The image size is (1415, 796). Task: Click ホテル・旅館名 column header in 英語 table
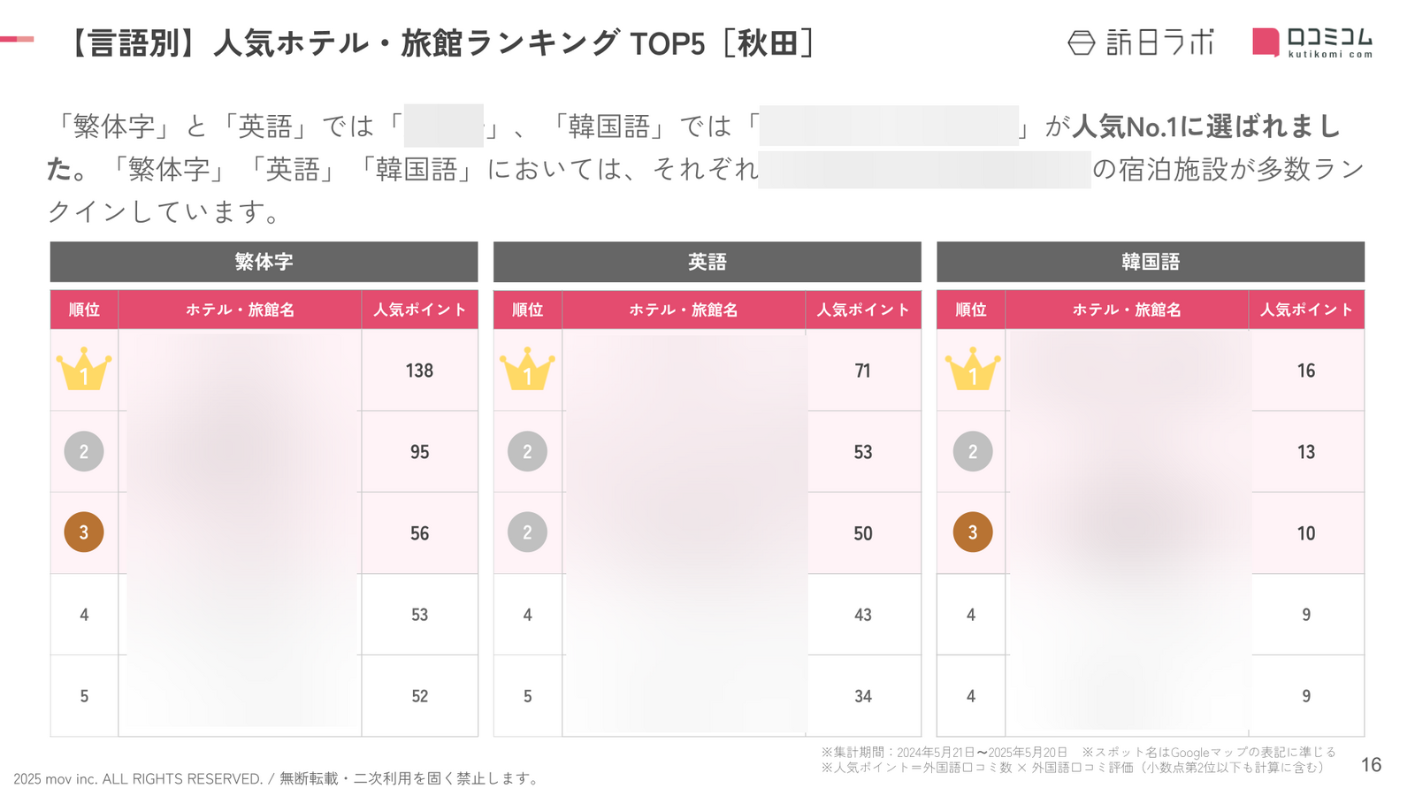coord(684,310)
